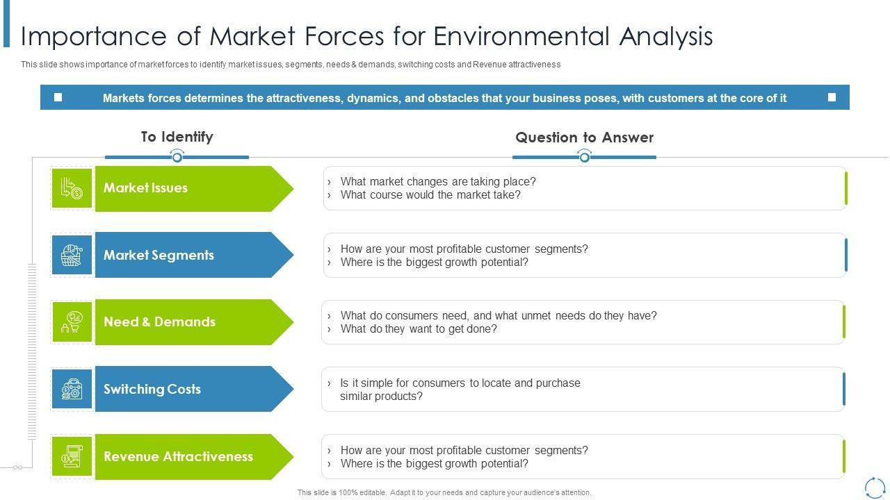Click the Revenue Attractiveness icon
The width and height of the screenshot is (890, 500).
[72, 456]
